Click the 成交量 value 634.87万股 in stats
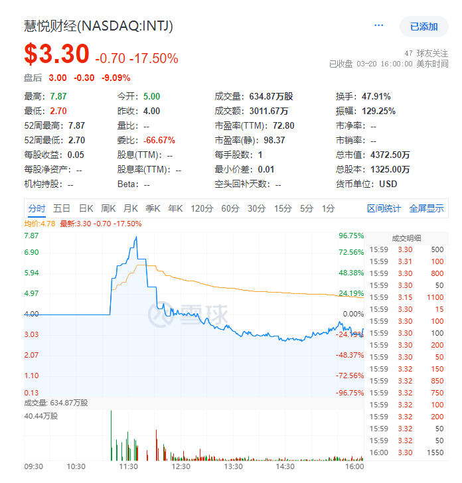The height and width of the screenshot is (483, 462). click(271, 96)
